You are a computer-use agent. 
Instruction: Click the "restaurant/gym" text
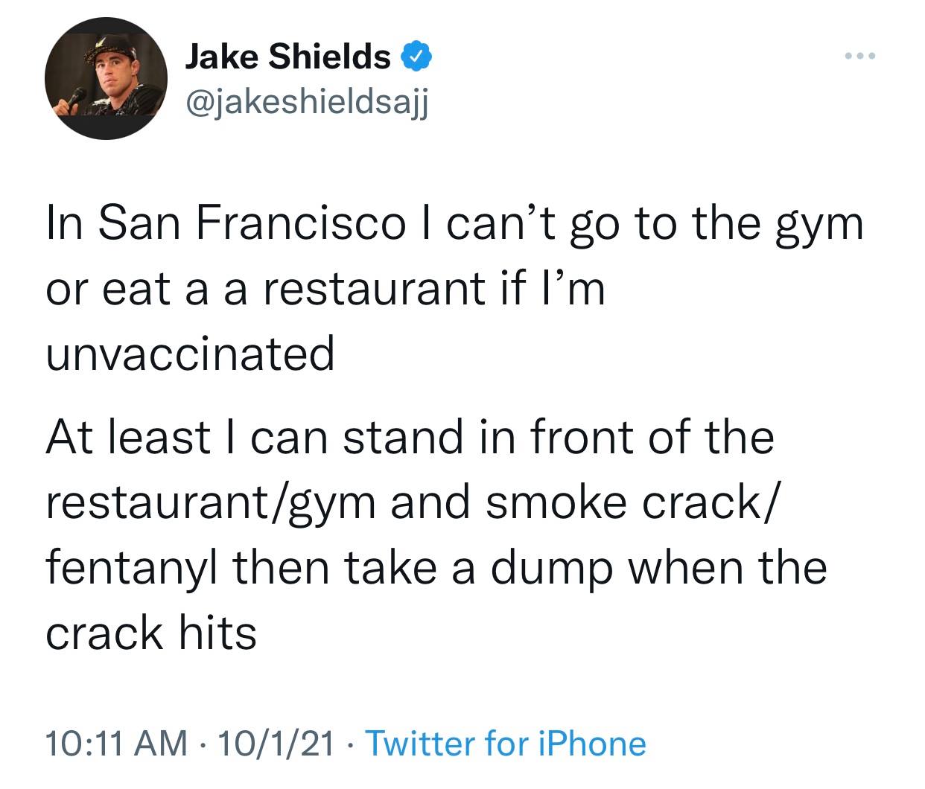click(211, 502)
